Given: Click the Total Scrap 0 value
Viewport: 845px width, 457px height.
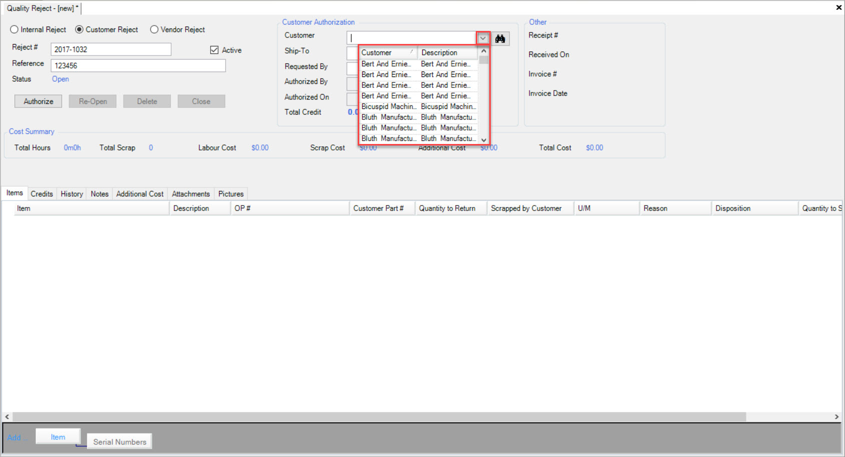Looking at the screenshot, I should click(151, 147).
